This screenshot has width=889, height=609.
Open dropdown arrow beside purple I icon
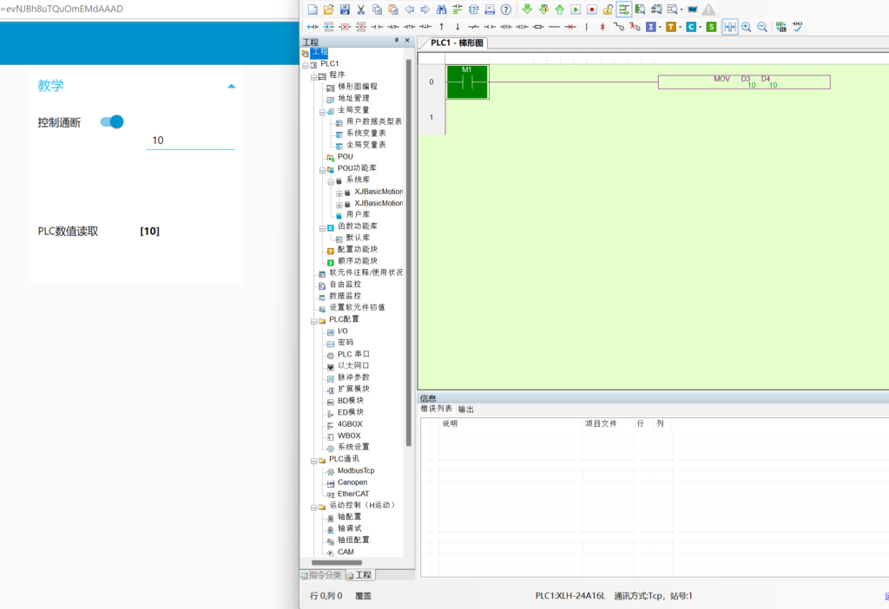click(660, 27)
